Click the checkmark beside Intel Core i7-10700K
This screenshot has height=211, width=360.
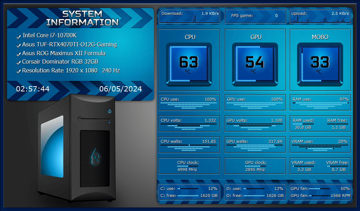18,36
